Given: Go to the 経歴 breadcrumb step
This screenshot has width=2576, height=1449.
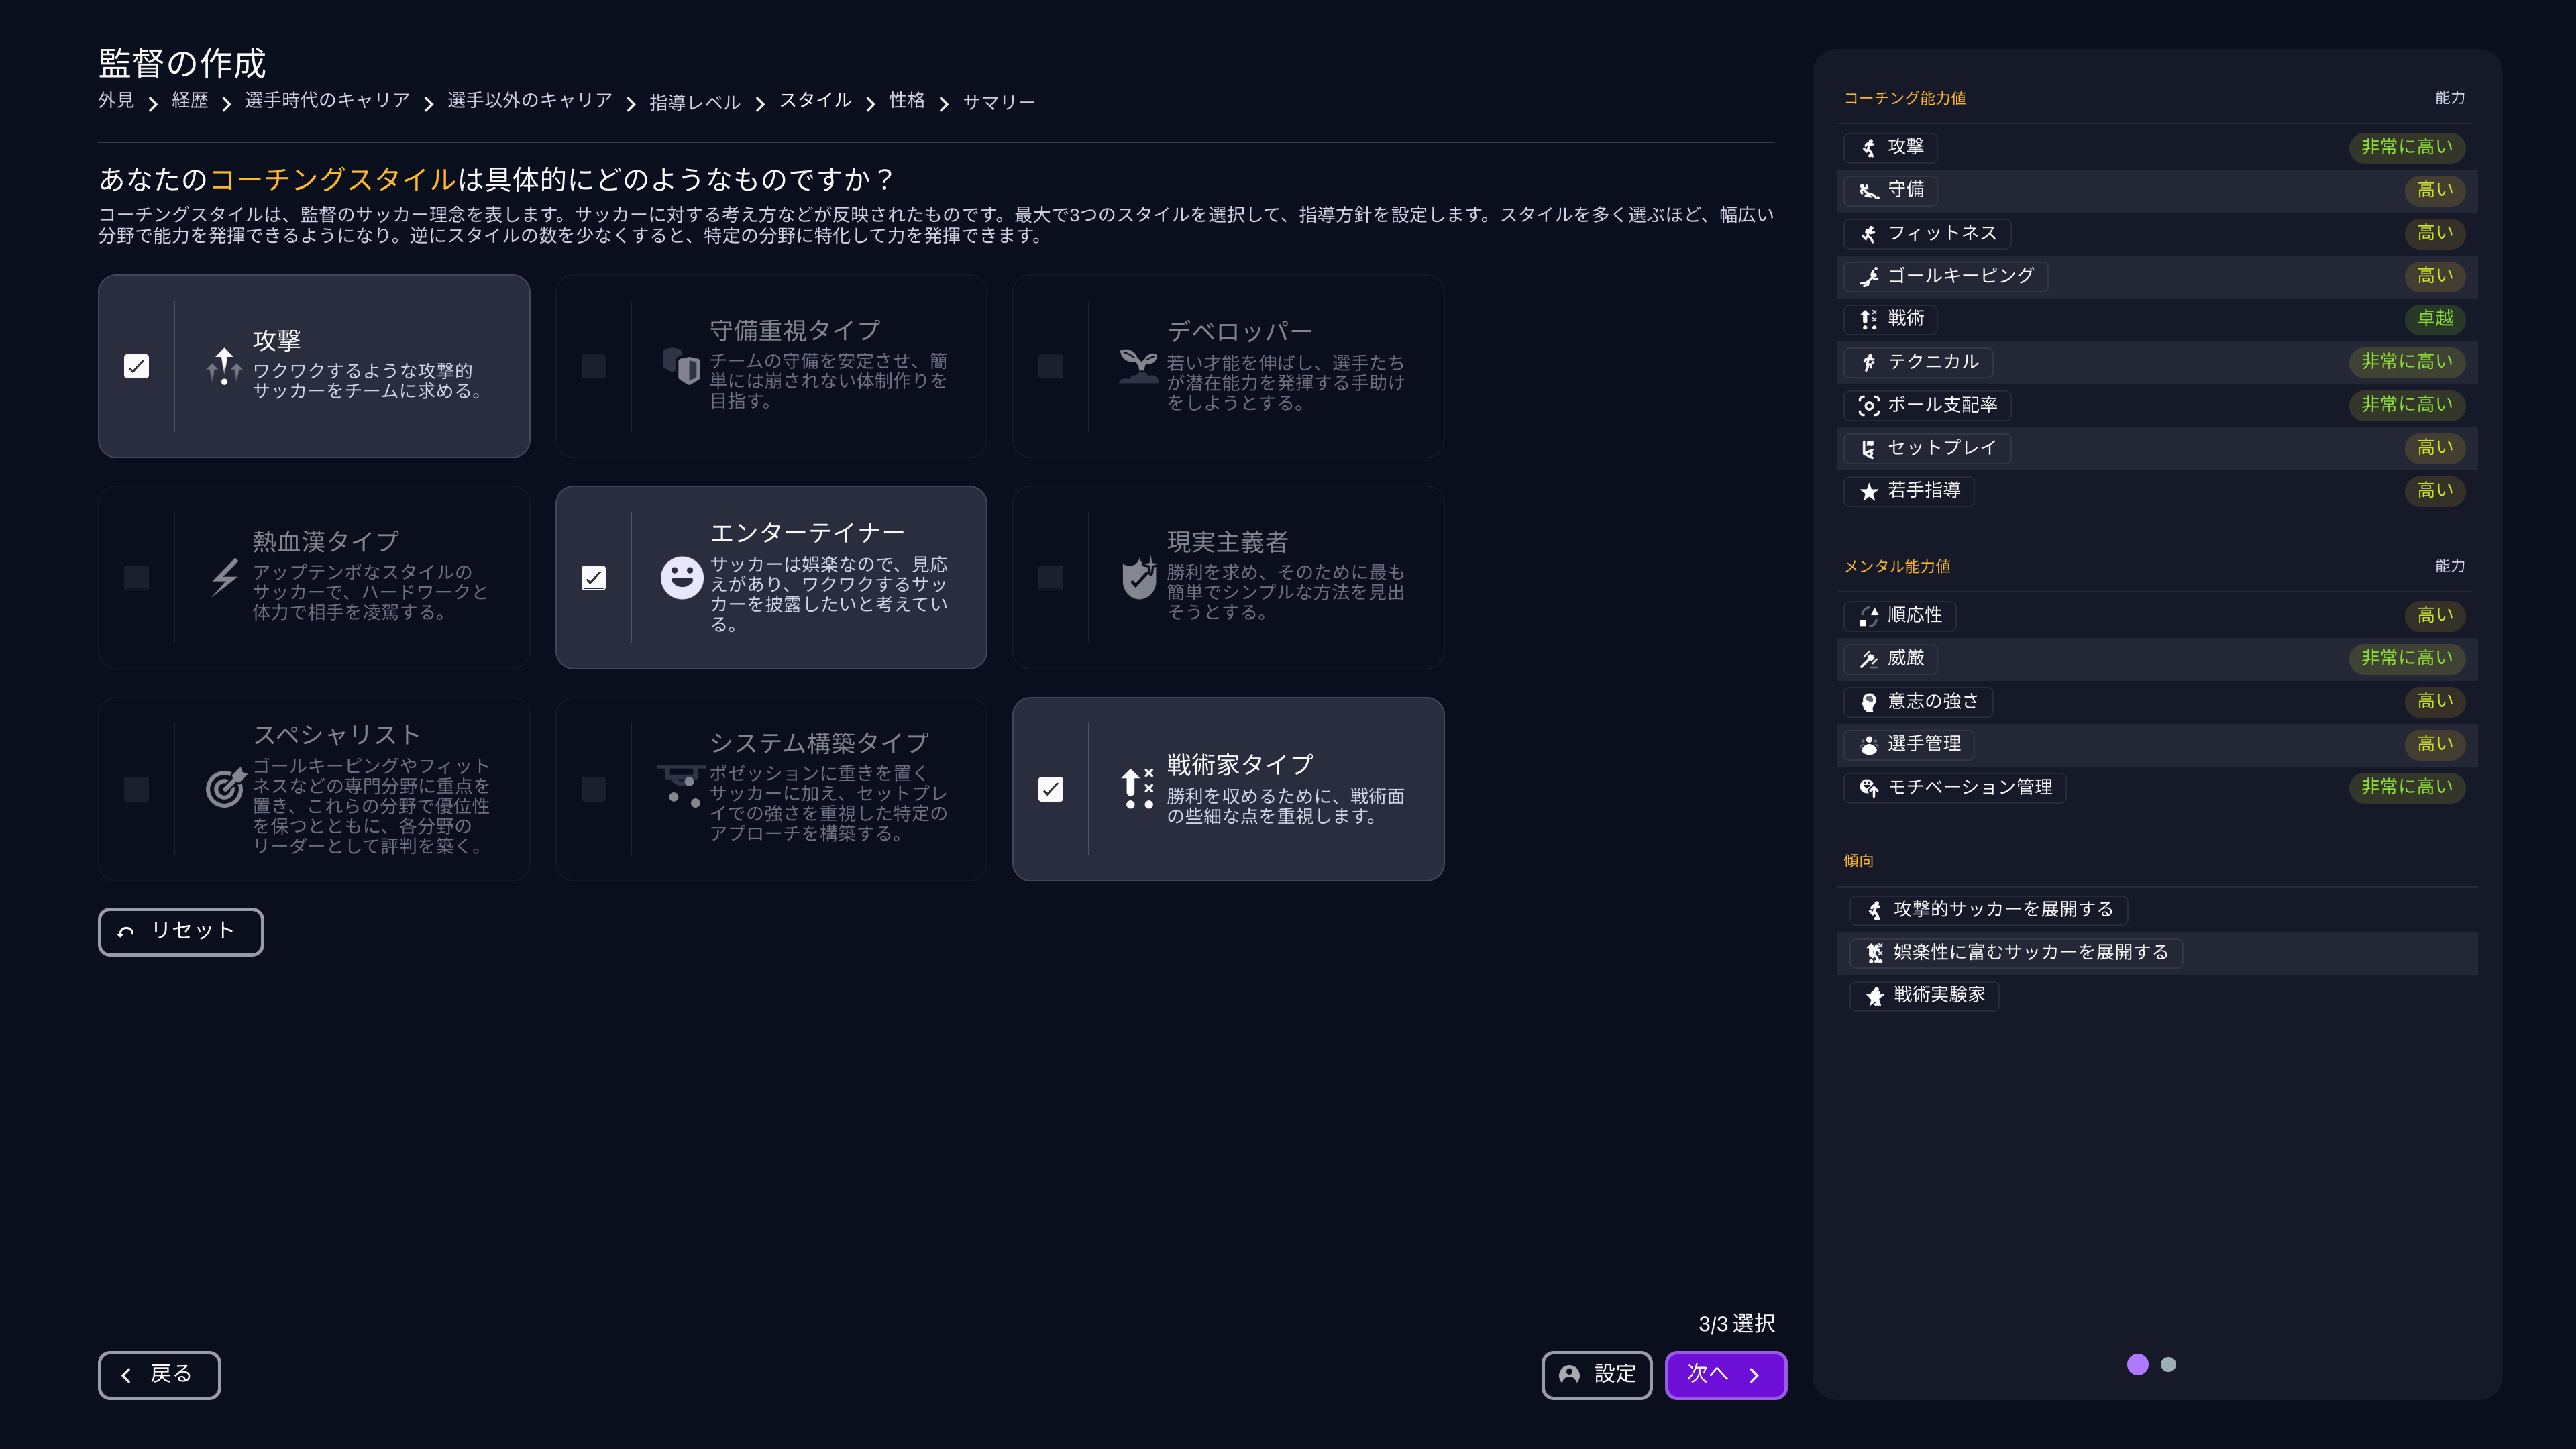Looking at the screenshot, I should pos(189,101).
